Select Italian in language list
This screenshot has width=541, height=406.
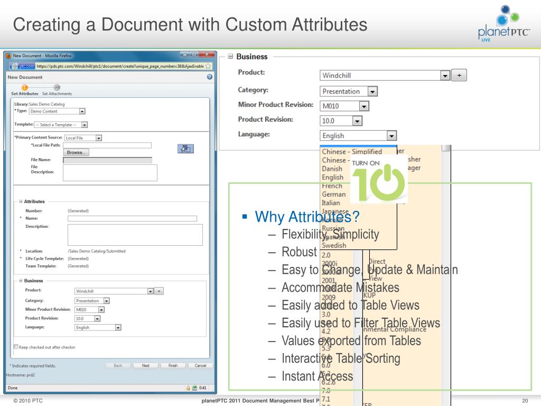pos(331,203)
